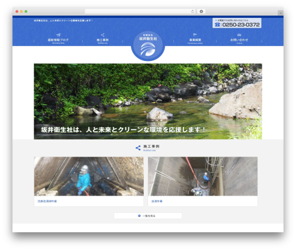Click the 坂井衛生社 circular logo
Viewport: 296px width, 250px height.
tap(148, 46)
